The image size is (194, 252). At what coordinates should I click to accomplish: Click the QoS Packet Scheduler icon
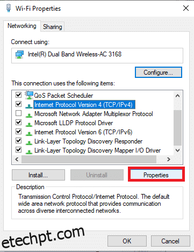tap(29, 95)
